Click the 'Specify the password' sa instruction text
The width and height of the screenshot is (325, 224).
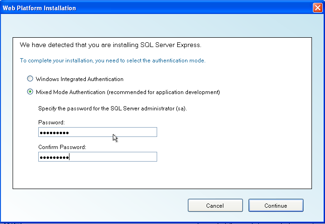(112, 109)
